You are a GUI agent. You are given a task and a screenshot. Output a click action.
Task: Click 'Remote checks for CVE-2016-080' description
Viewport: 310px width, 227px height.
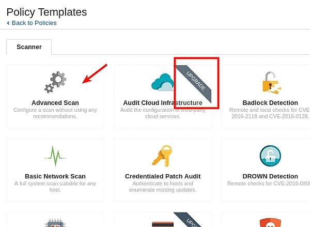[x=269, y=184]
